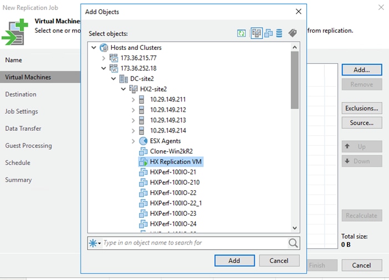Collapse the DC-site2 datacenter node
The width and height of the screenshot is (389, 280).
coord(114,79)
